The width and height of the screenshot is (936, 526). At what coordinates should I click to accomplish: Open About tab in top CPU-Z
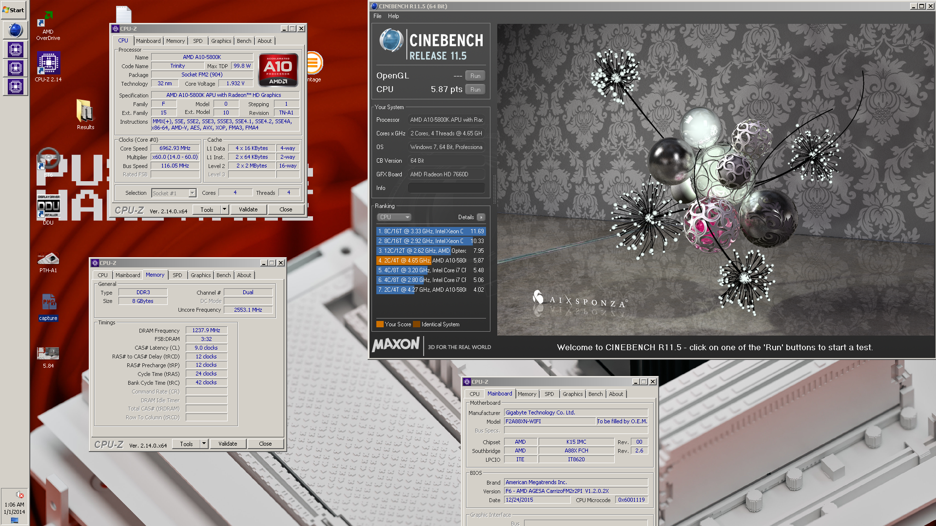pos(265,41)
